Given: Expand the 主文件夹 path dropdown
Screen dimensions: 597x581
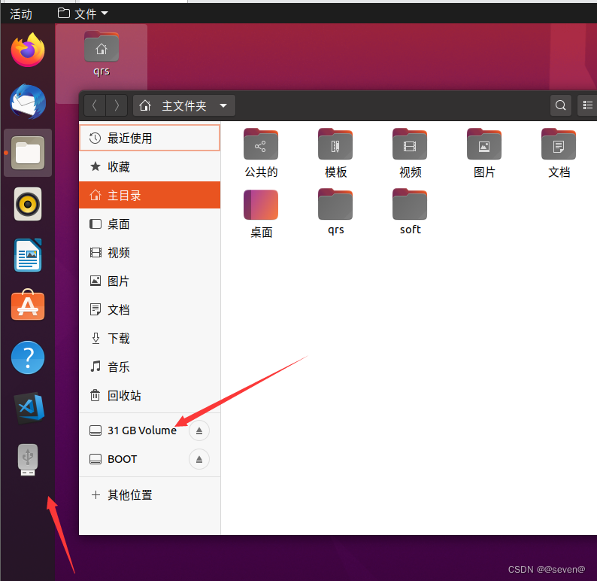Looking at the screenshot, I should coord(184,105).
